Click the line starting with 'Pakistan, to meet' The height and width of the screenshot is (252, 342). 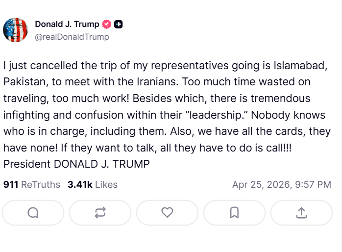click(157, 81)
